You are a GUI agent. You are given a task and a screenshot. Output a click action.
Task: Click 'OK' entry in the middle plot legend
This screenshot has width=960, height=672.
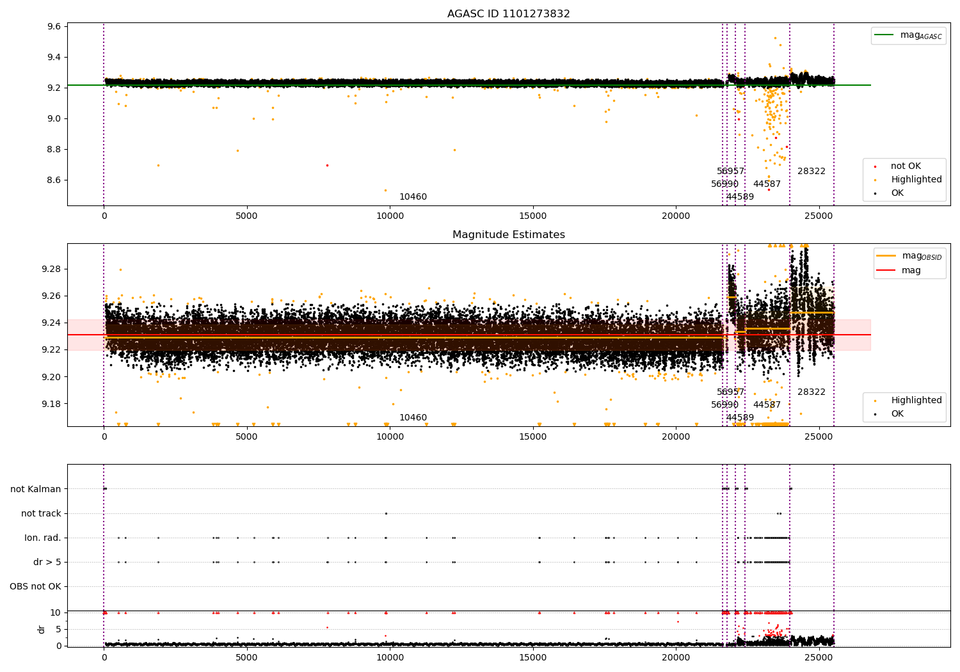[x=897, y=414]
